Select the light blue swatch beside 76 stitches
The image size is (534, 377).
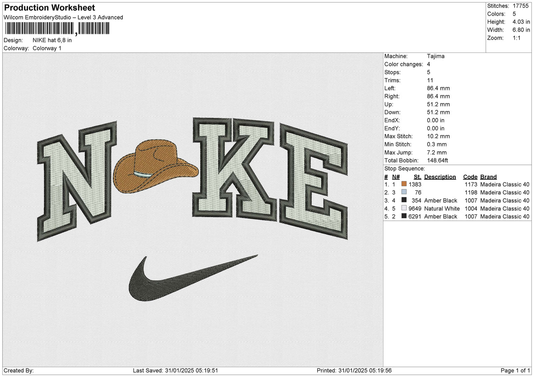coord(404,192)
